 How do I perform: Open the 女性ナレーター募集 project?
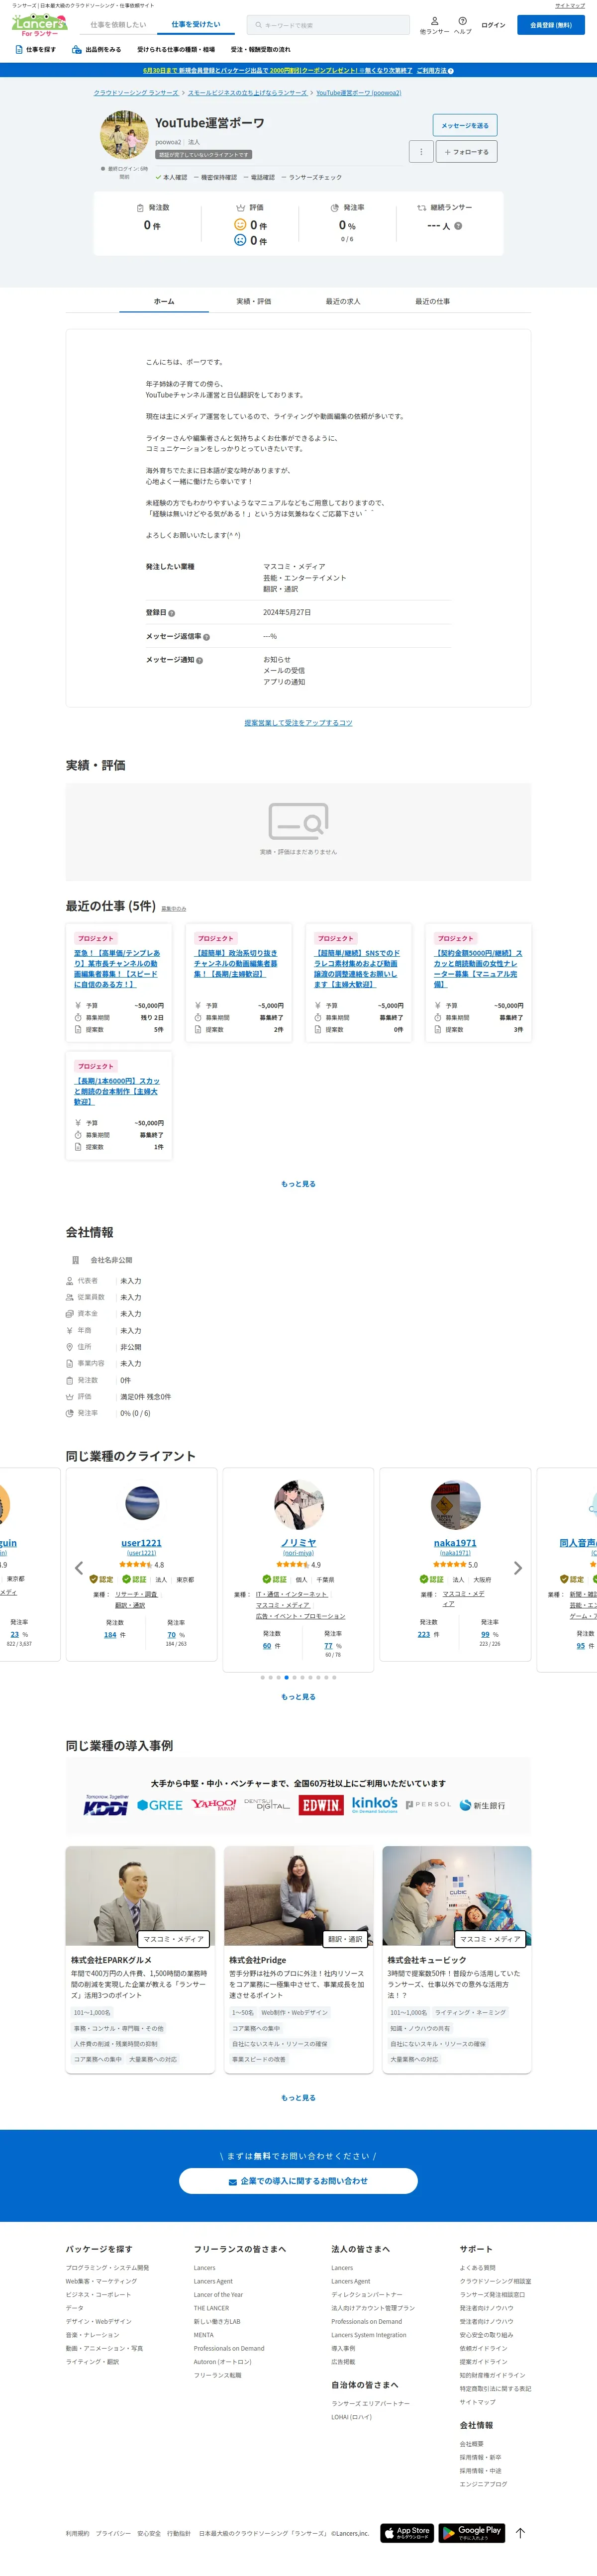(477, 969)
